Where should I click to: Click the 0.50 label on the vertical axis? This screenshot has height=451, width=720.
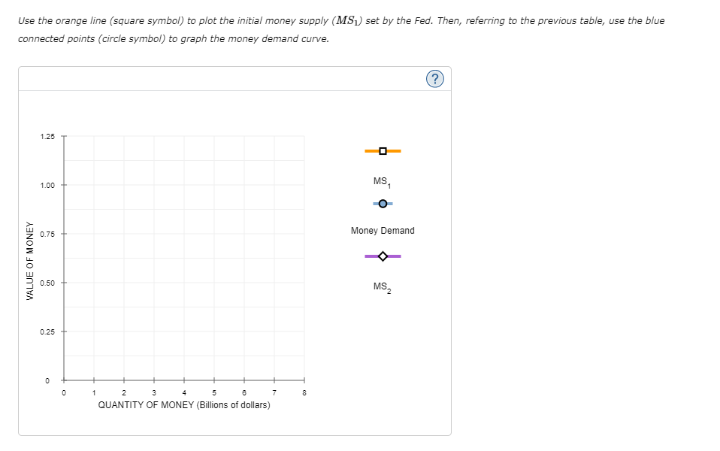pos(47,282)
